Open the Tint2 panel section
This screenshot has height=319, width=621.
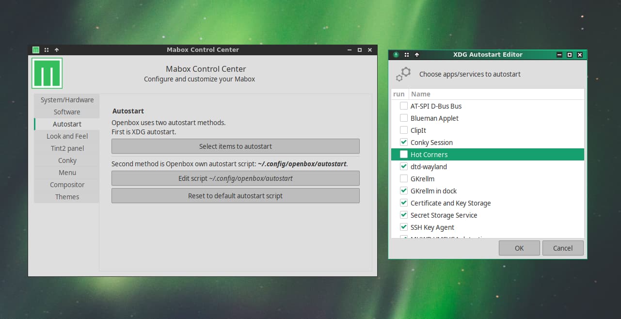[x=67, y=148]
